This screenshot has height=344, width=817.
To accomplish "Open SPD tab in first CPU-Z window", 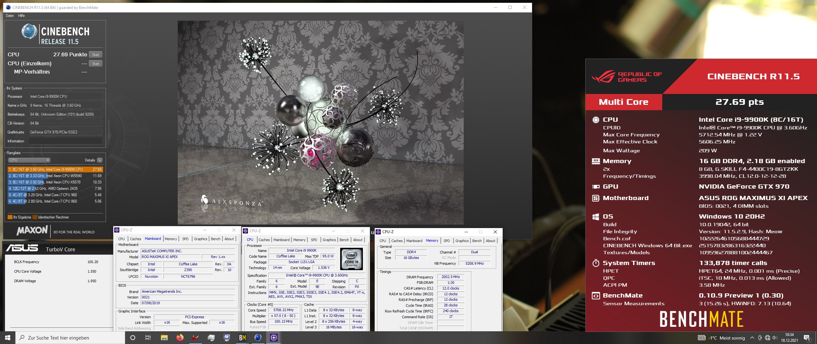I will coord(185,239).
